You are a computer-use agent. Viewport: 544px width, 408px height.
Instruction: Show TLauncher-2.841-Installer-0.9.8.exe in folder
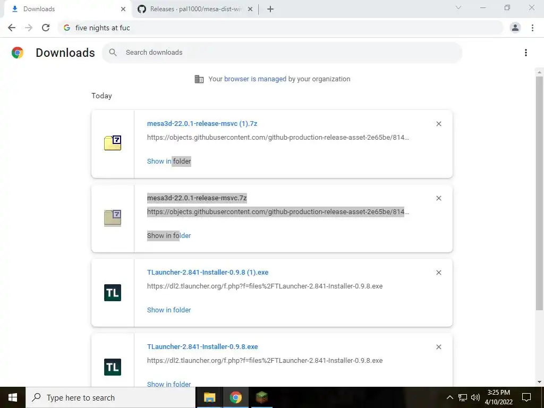(x=169, y=384)
